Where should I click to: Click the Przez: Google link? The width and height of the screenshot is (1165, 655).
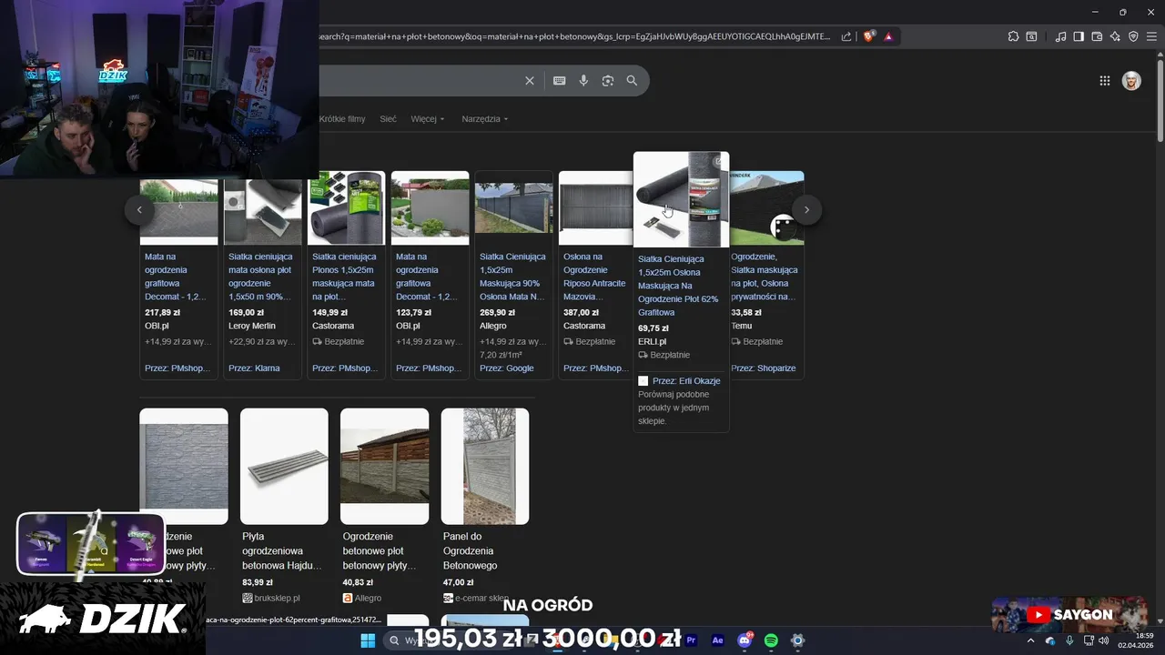click(507, 368)
